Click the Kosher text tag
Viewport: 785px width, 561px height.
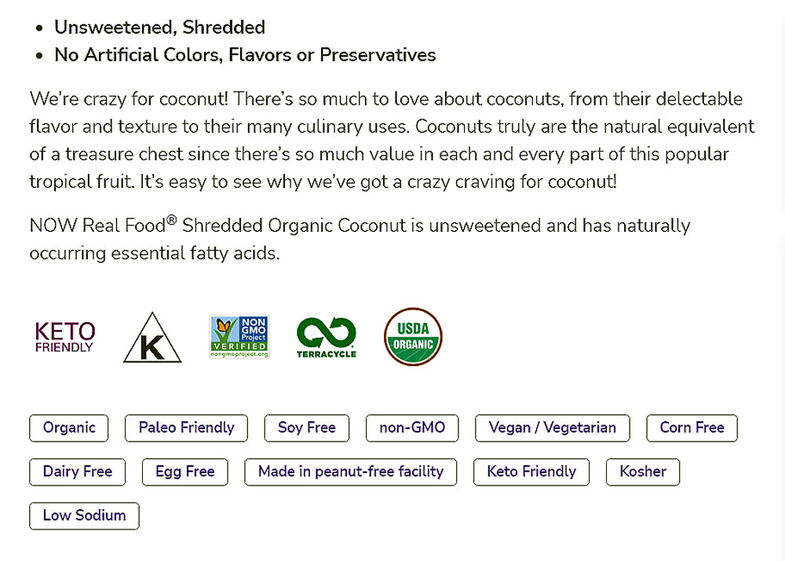coord(642,472)
